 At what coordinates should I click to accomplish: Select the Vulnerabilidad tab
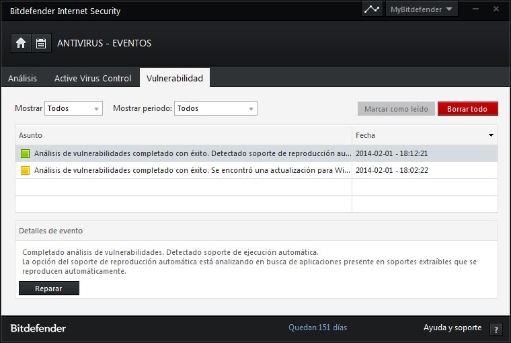(x=175, y=78)
